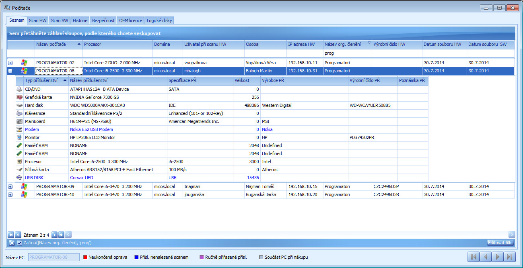Go to the last record in navigator
The image size is (523, 268).
point(61,235)
